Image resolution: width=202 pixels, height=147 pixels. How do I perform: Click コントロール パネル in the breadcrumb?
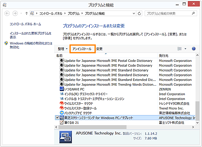tap(51, 13)
